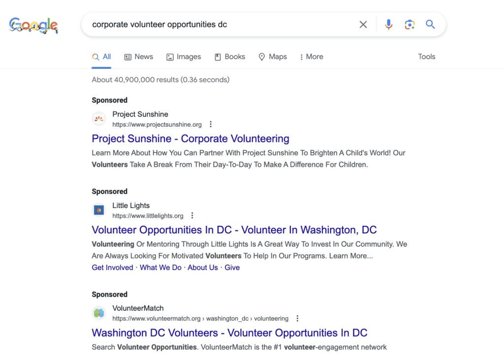Image resolution: width=504 pixels, height=361 pixels.
Task: Open the options menu beside littlelights.org URL
Action: coord(192,216)
